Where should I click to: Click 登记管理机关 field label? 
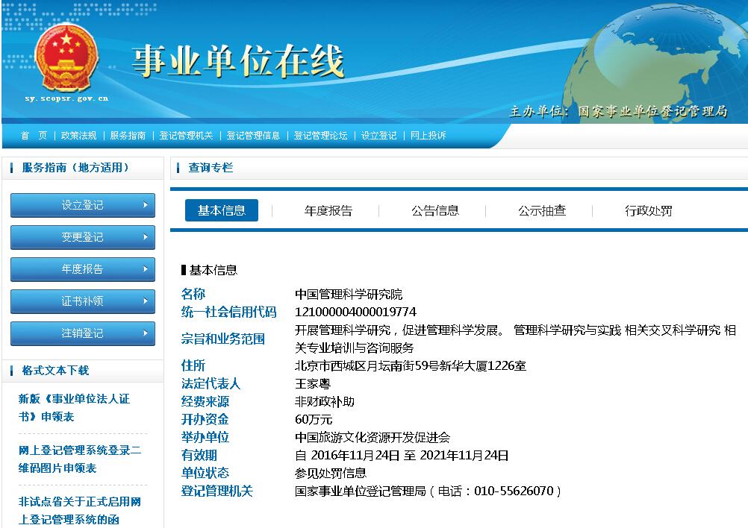(216, 491)
